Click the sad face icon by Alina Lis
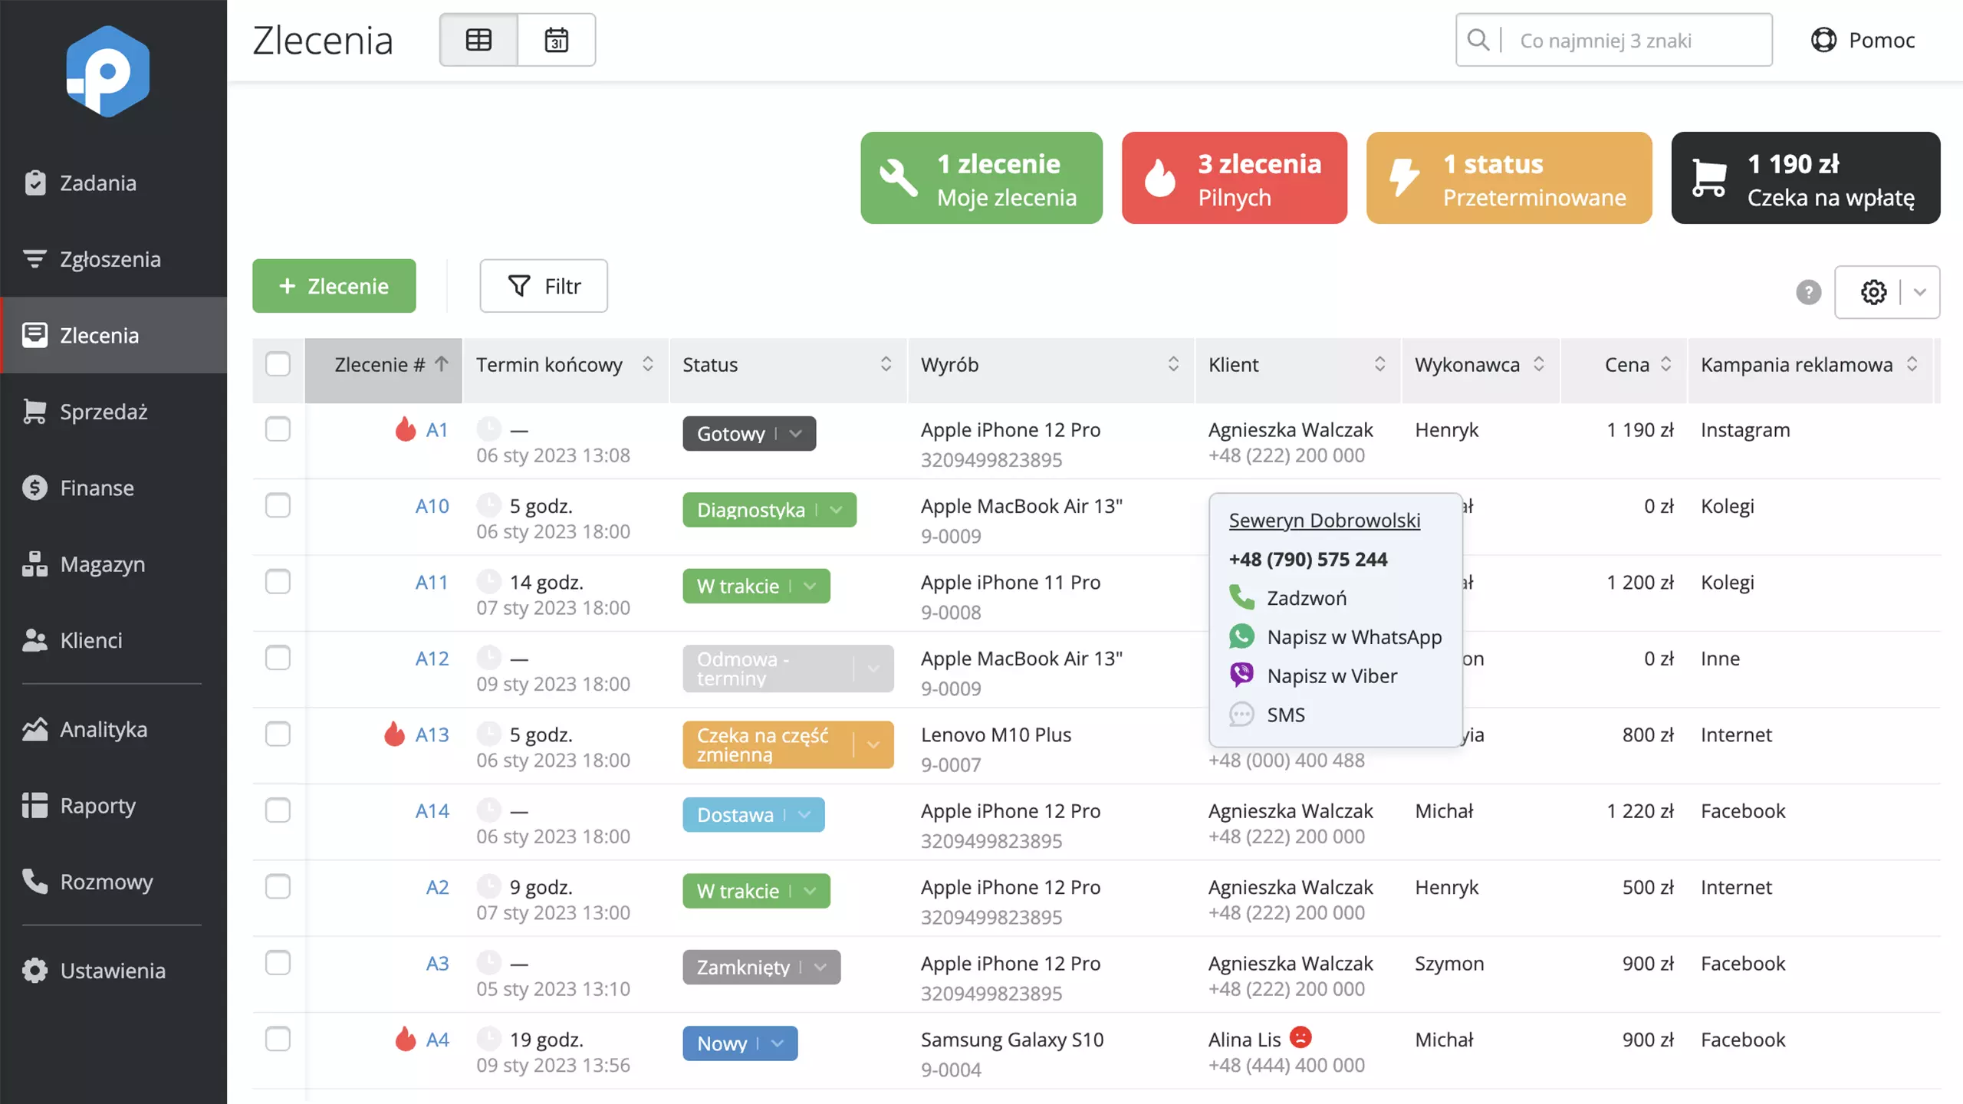 [x=1300, y=1037]
